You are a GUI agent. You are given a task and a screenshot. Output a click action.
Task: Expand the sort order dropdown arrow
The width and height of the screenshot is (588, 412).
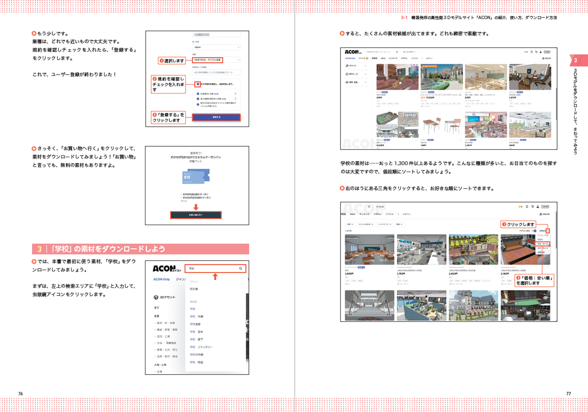tap(548, 231)
